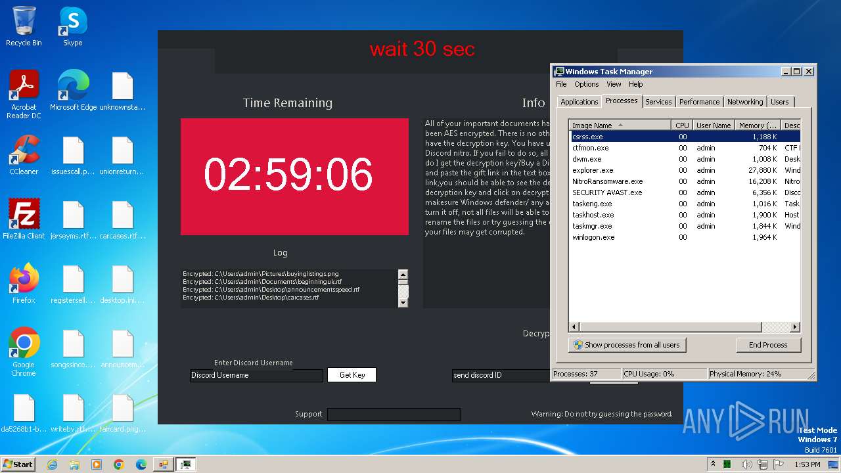Select SECURITY AVAST.exe process row

point(685,192)
